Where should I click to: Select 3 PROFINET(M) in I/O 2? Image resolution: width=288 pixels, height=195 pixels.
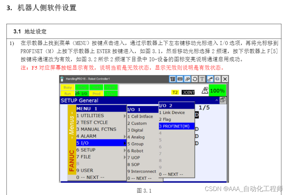(x=176, y=126)
